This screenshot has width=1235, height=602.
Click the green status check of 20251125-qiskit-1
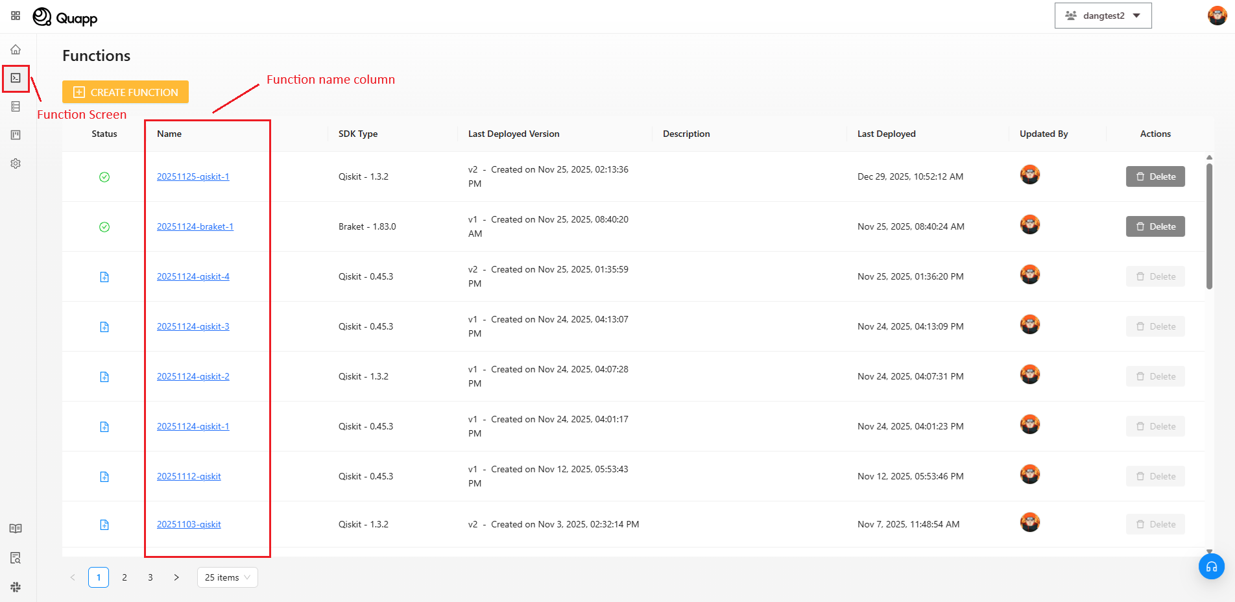(104, 177)
